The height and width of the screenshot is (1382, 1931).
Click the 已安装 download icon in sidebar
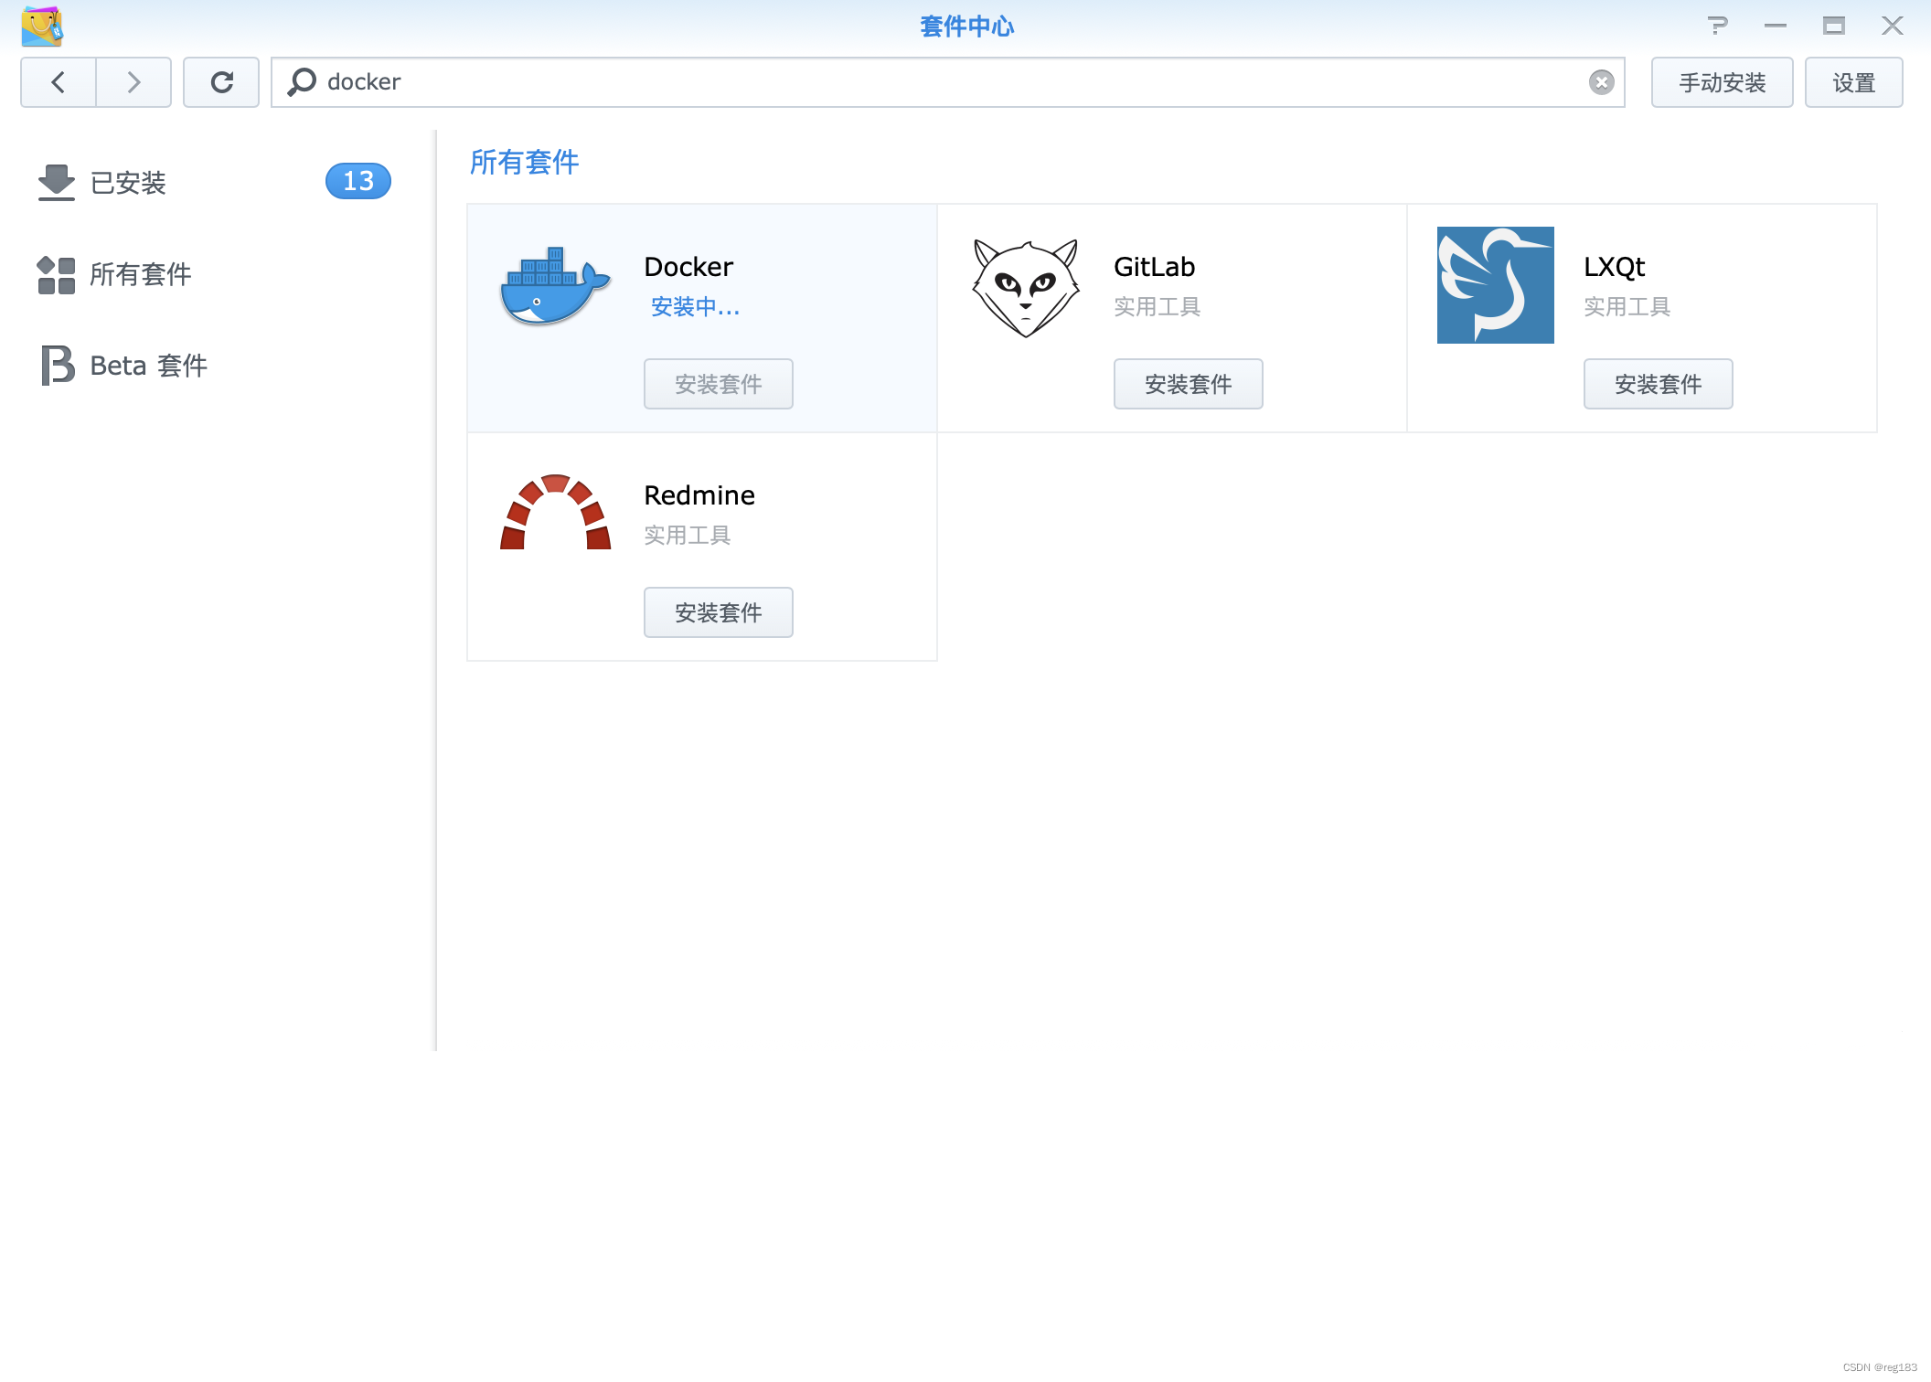point(56,181)
